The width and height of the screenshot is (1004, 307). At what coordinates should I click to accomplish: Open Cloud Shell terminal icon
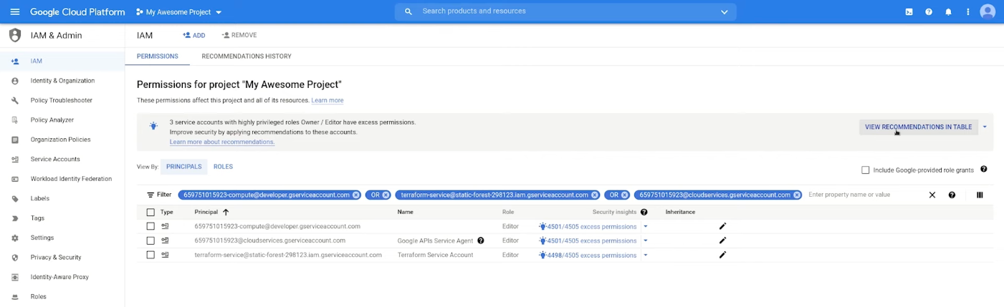[909, 12]
